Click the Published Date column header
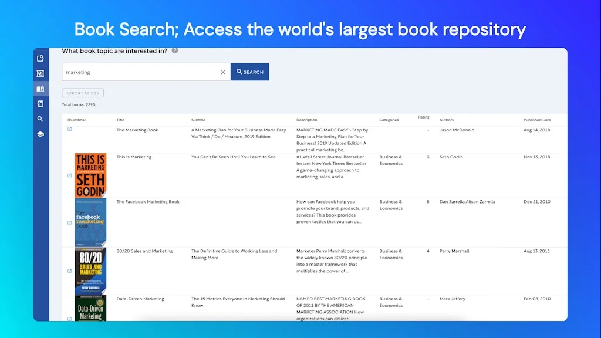Image resolution: width=601 pixels, height=338 pixels. coord(537,120)
